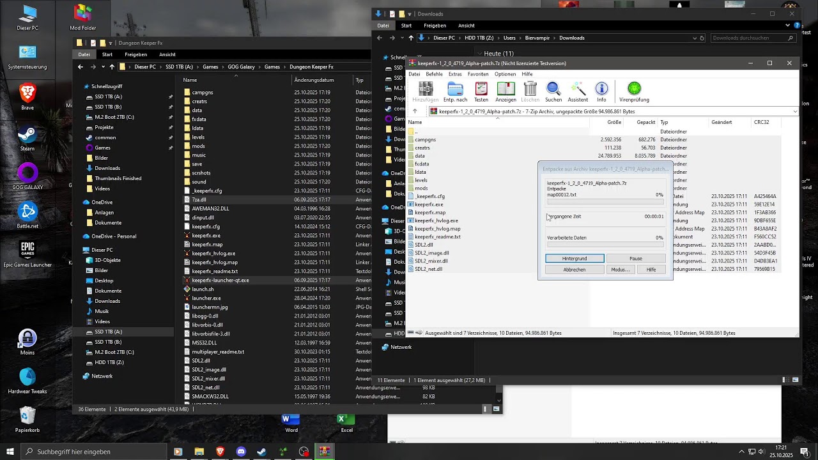818x460 pixels.
Task: Click the Assistent wand icon
Action: [x=578, y=92]
